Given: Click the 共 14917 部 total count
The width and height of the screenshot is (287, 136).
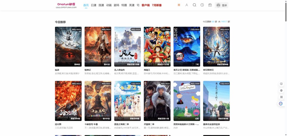Looking at the screenshot, I should 224,22.
